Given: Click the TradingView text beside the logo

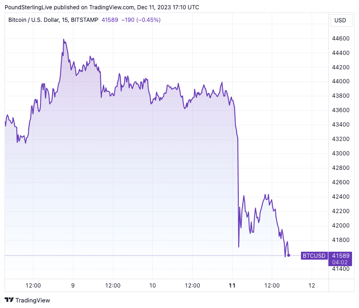Looking at the screenshot, I should (33, 300).
